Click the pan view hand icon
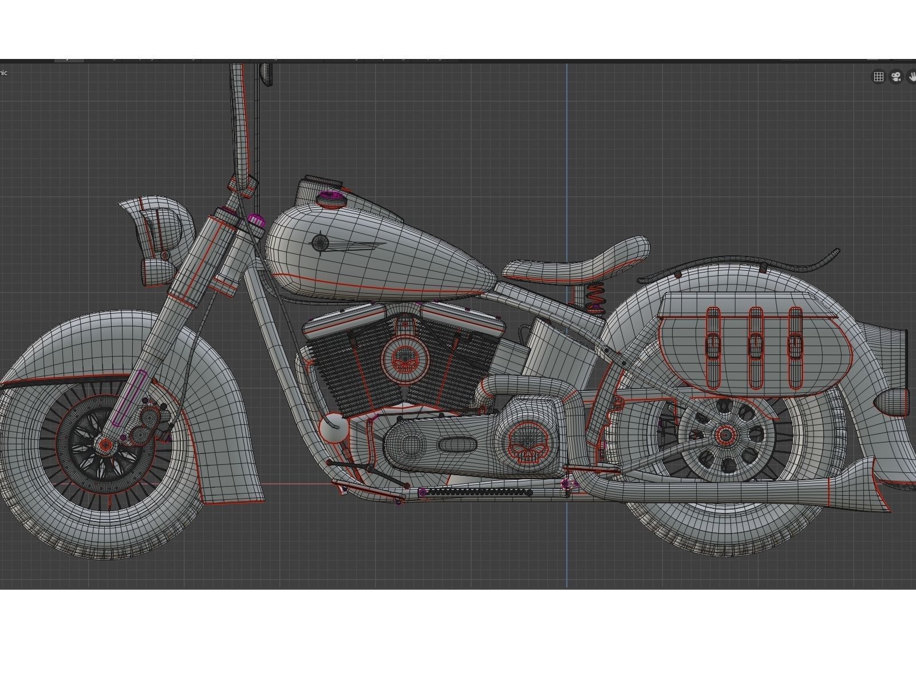Viewport: 916px width, 687px height. point(912,77)
